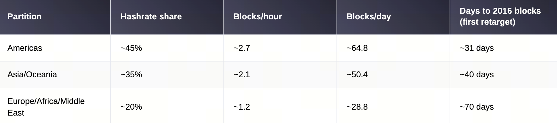
Task: Select the ~31 days cell
Action: point(477,48)
